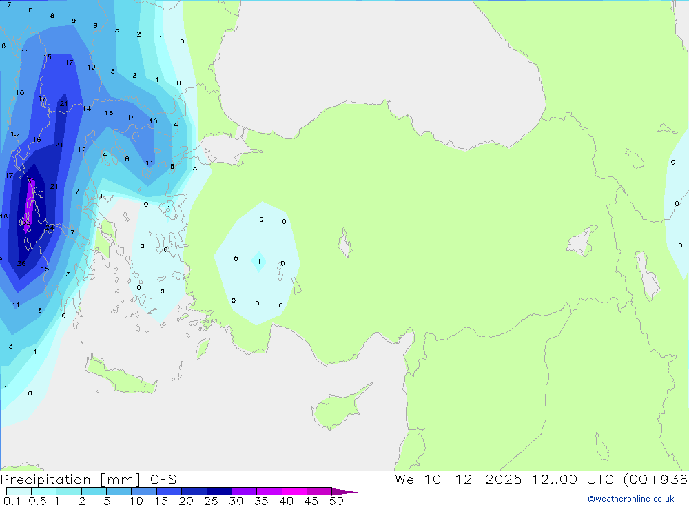Click the legend label '50'
The image size is (689, 505).
pyautogui.click(x=336, y=501)
